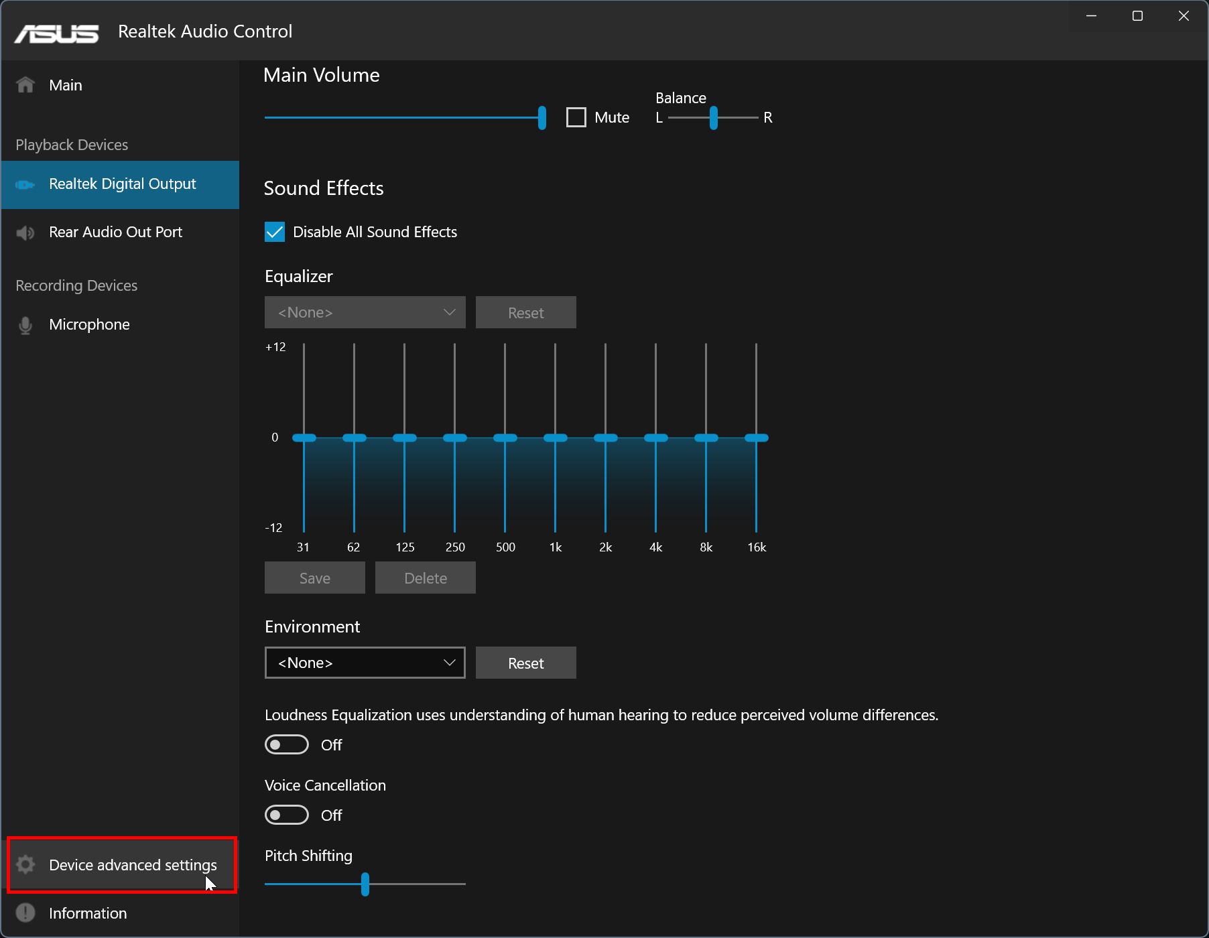Open the Environment preset dropdown

click(x=365, y=663)
